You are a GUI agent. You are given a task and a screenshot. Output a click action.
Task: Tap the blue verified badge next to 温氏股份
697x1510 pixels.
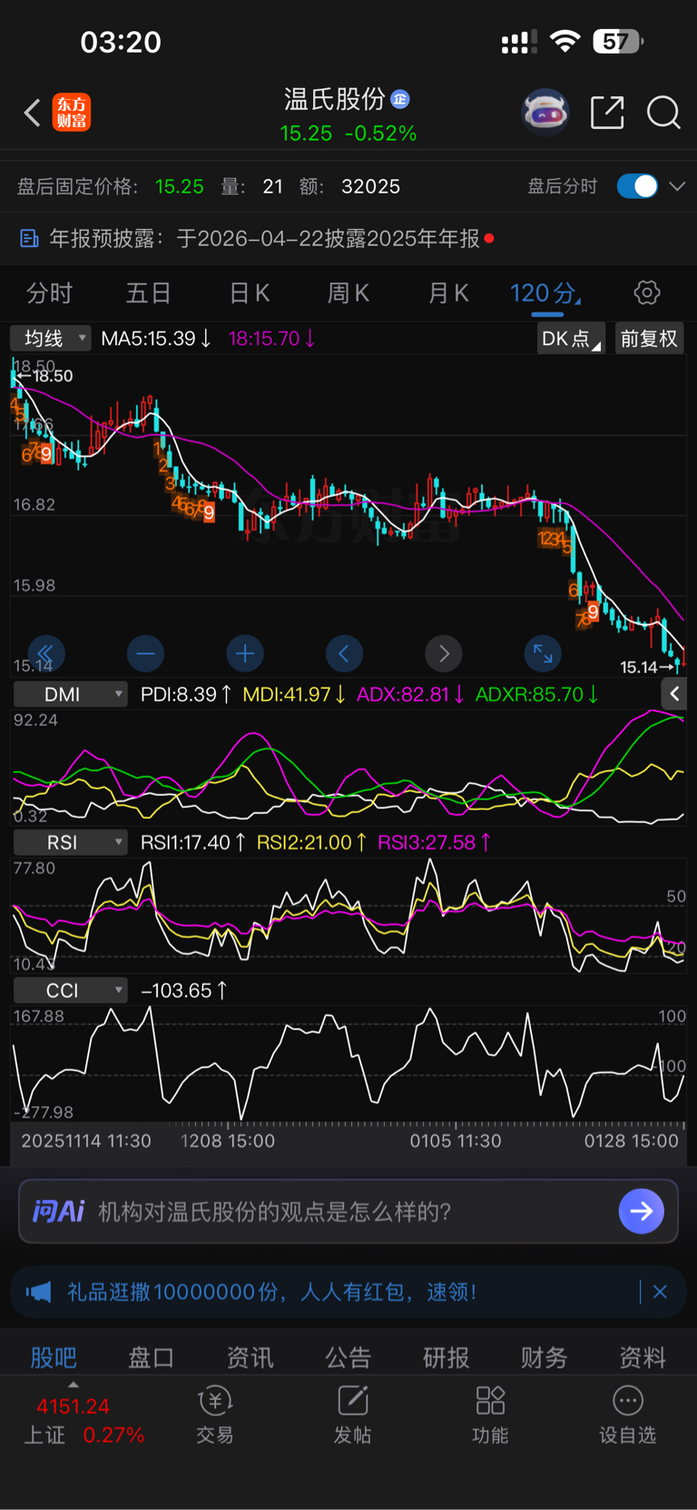point(400,99)
